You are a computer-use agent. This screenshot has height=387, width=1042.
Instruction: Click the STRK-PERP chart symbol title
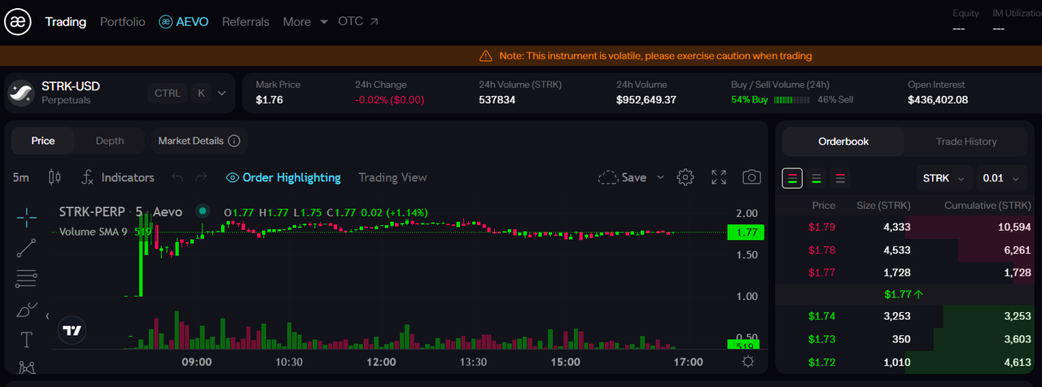tap(93, 211)
